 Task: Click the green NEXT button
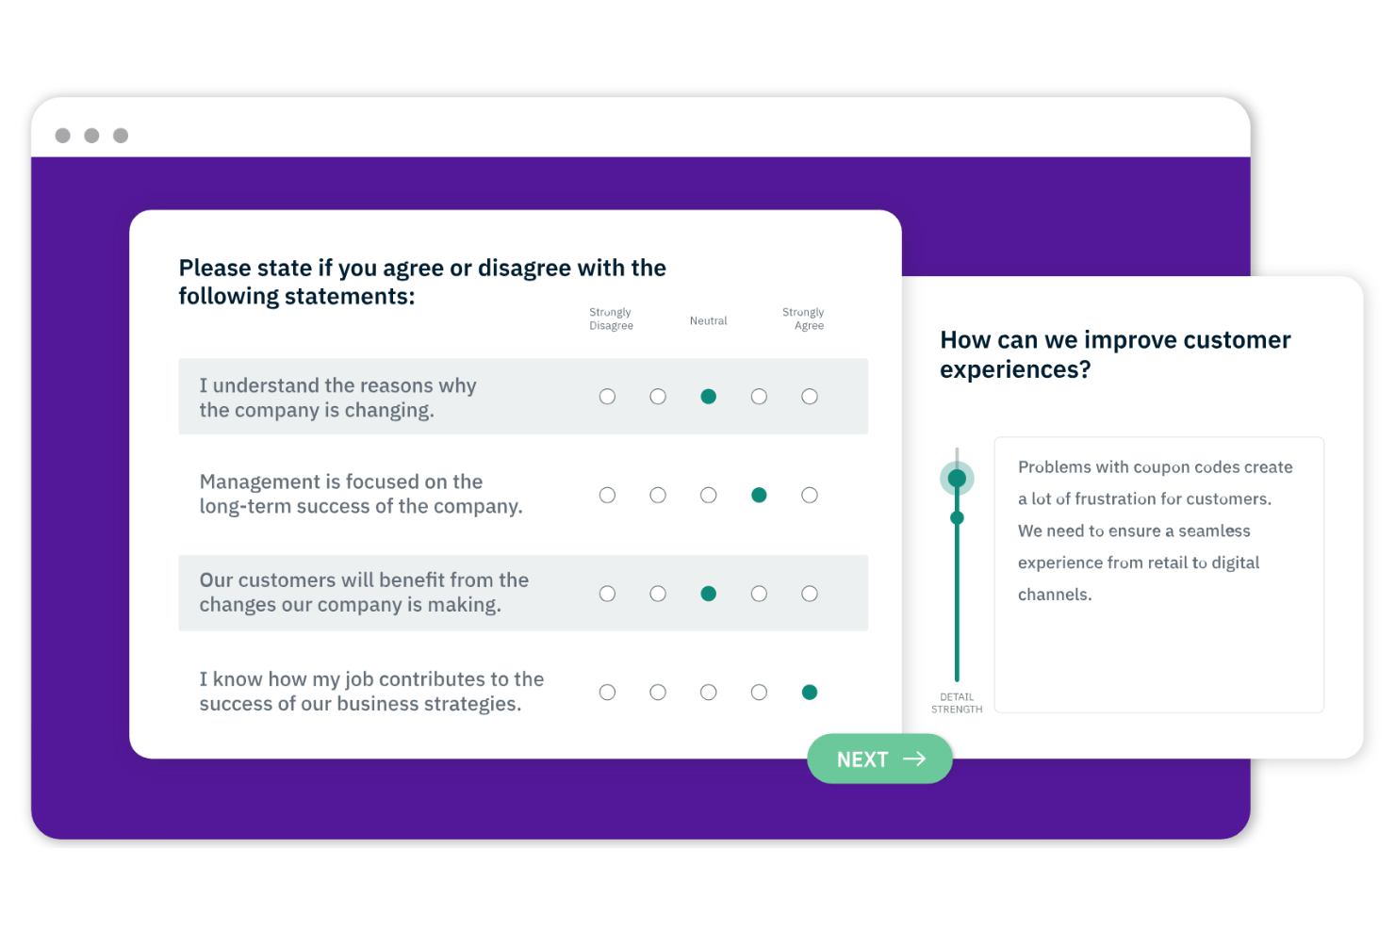879,759
